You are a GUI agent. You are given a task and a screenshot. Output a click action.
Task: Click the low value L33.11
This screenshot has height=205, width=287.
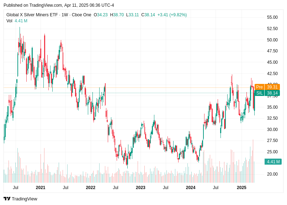click(133, 15)
